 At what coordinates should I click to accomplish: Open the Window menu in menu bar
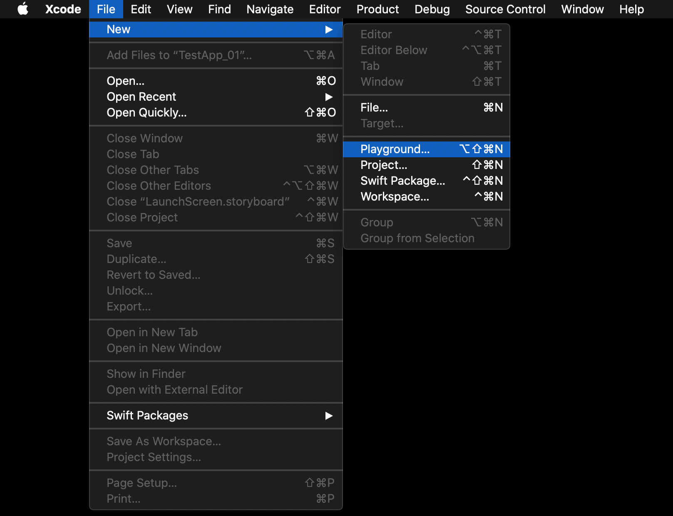click(582, 9)
